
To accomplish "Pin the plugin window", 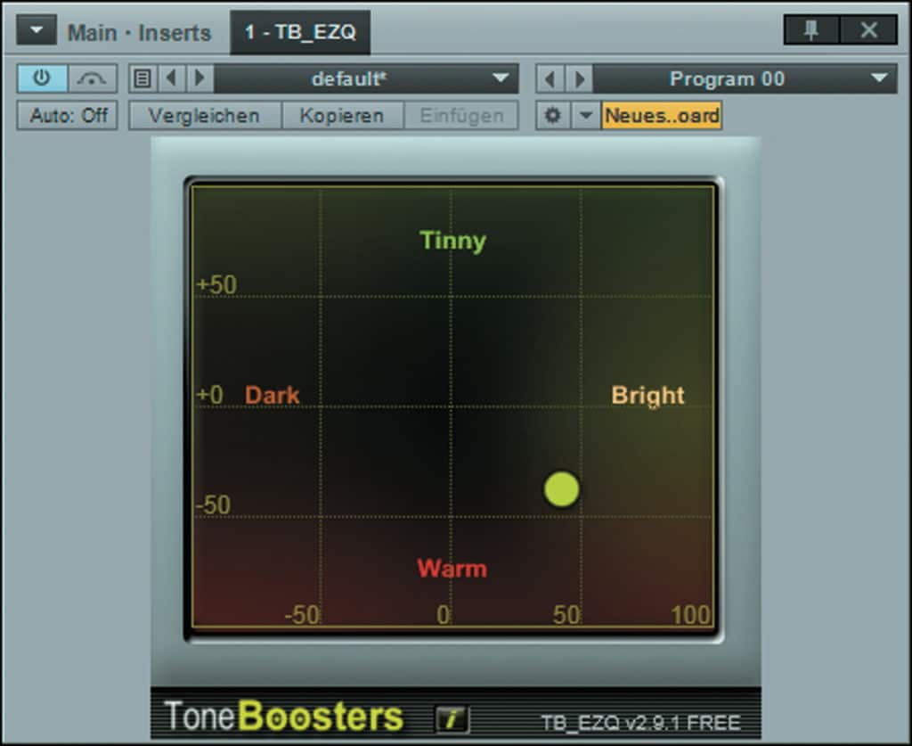I will (811, 29).
